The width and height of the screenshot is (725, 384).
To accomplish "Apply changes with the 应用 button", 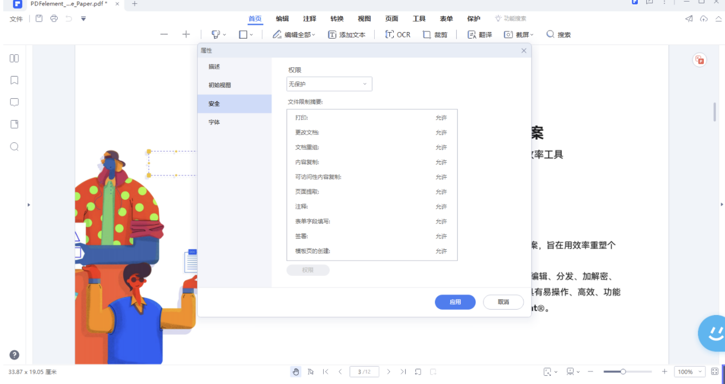I will pos(455,302).
